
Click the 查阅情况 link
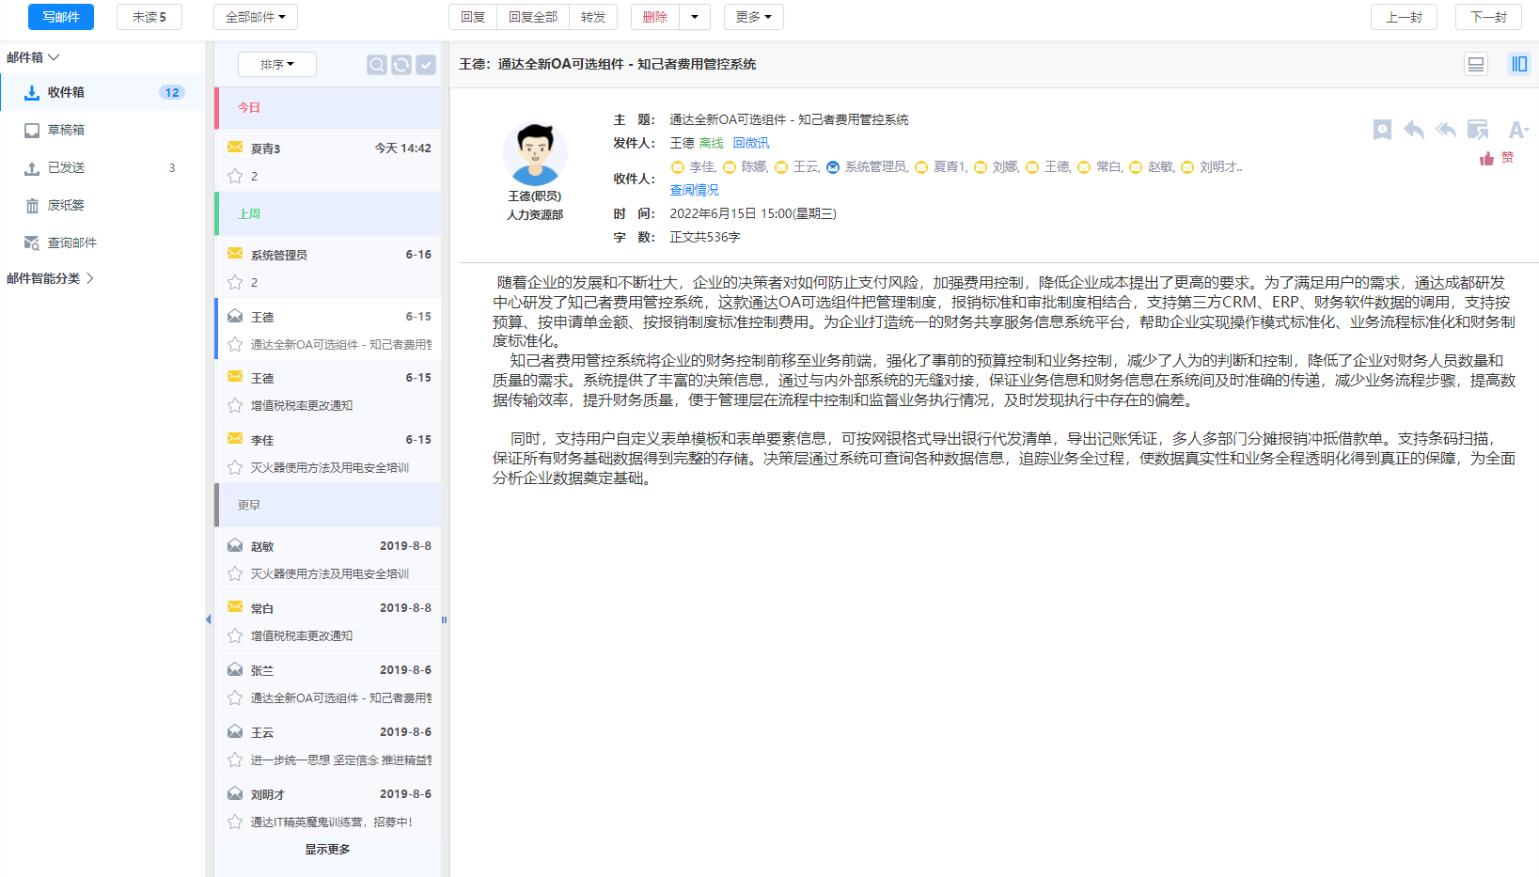(x=694, y=190)
